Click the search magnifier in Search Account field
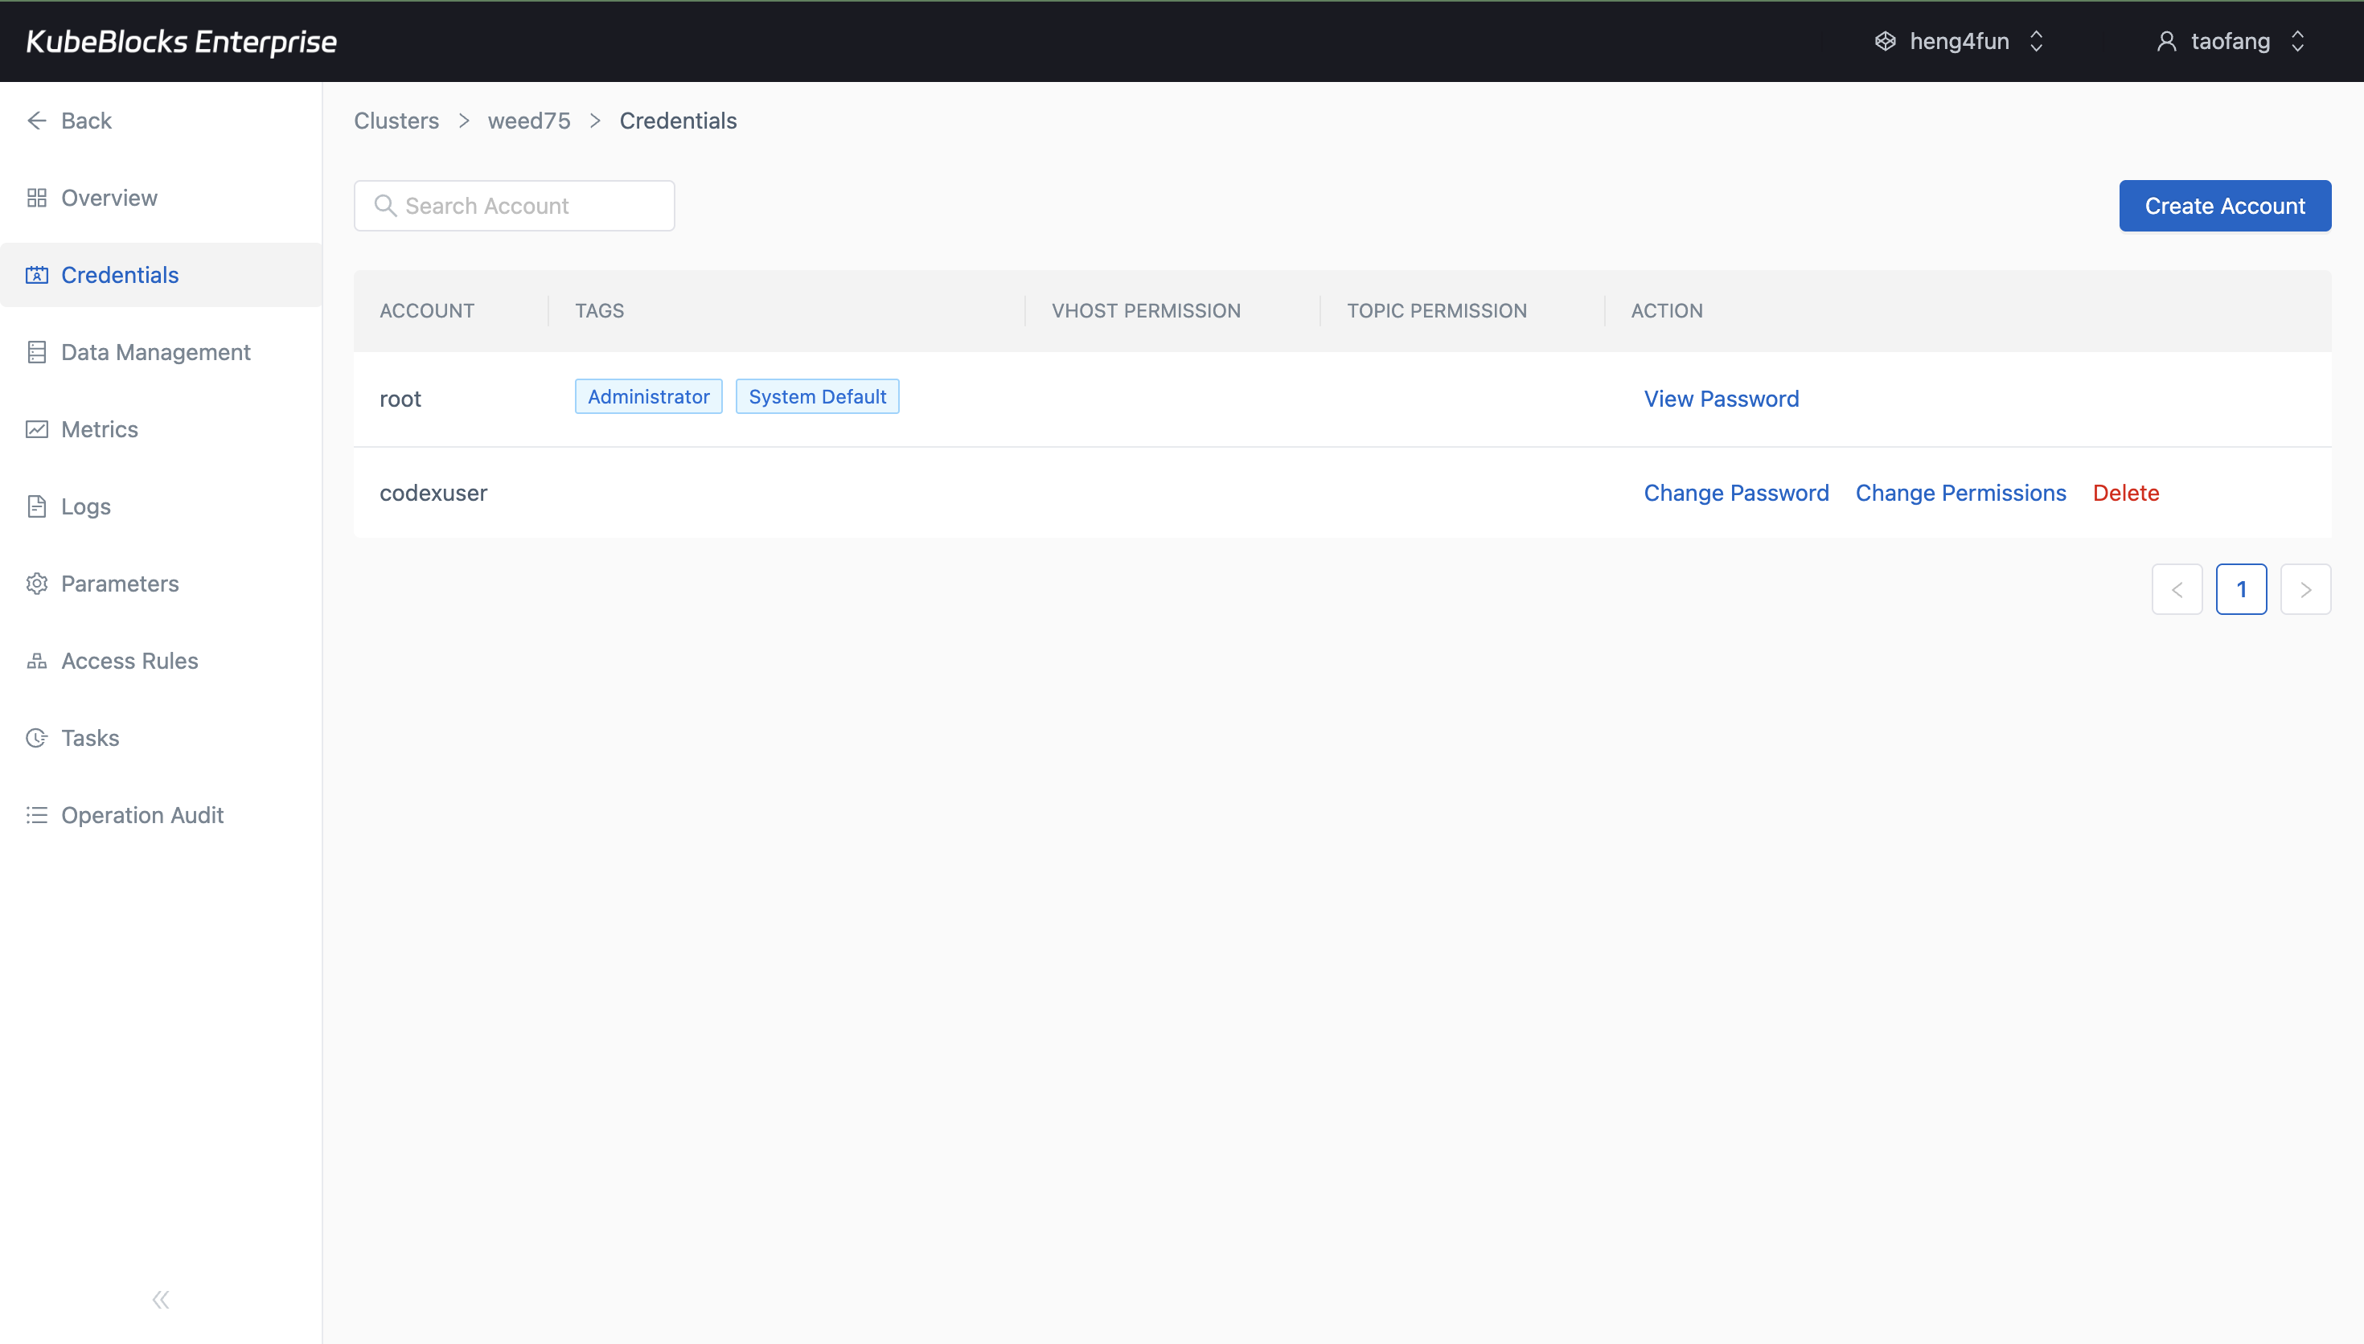 tap(386, 205)
